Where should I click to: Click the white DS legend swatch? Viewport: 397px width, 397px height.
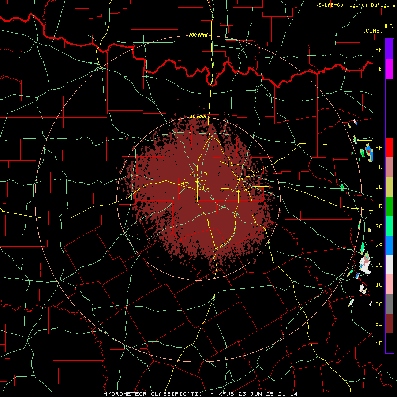point(390,265)
